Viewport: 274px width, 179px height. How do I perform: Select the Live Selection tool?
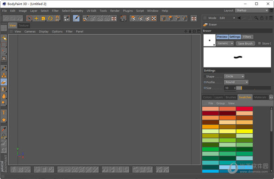tap(29, 18)
